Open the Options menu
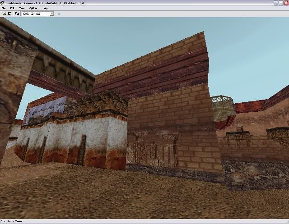The height and width of the screenshot is (224, 289). click(33, 8)
